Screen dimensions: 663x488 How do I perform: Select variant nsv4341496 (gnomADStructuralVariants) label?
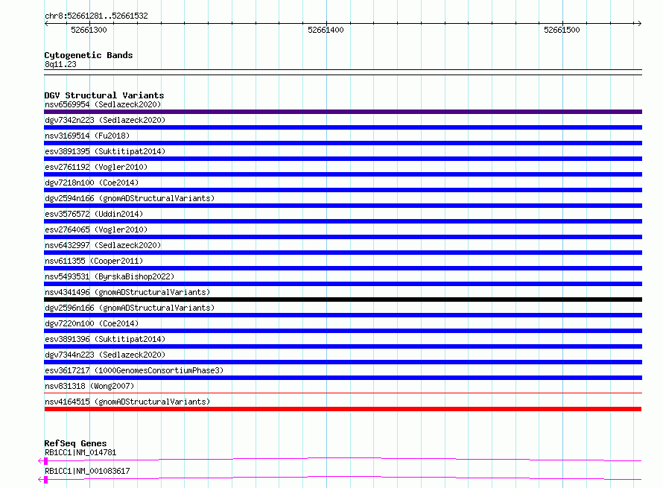[127, 292]
